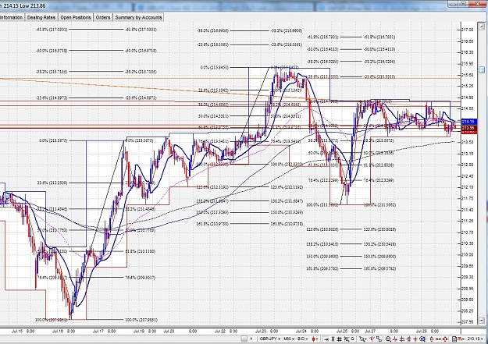Expand the arrow beside the candlestick icon
This screenshot has height=344, width=488.
point(317,339)
